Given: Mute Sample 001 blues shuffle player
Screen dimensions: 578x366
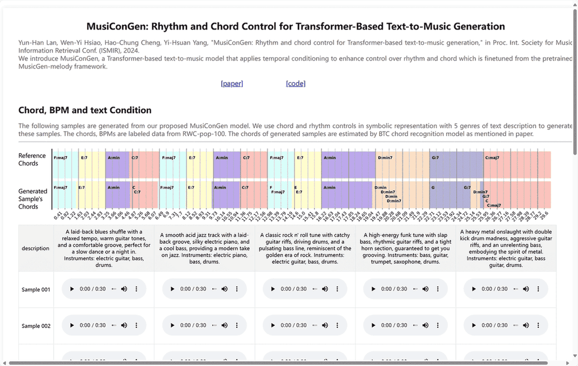Looking at the screenshot, I should tap(124, 289).
